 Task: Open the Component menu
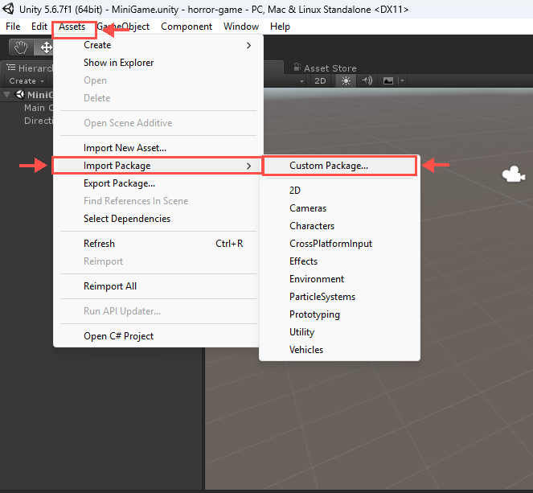tap(187, 27)
